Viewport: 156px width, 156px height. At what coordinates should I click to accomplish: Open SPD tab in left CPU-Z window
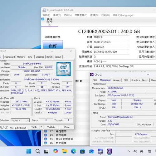pos(30,57)
